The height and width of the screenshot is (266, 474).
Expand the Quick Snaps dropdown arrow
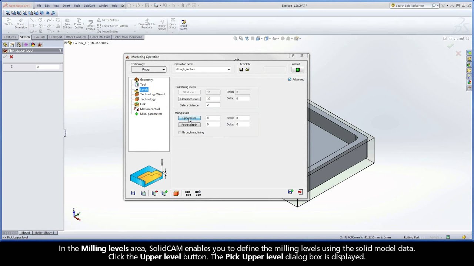173,31
